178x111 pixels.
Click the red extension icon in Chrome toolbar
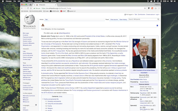[152, 8]
